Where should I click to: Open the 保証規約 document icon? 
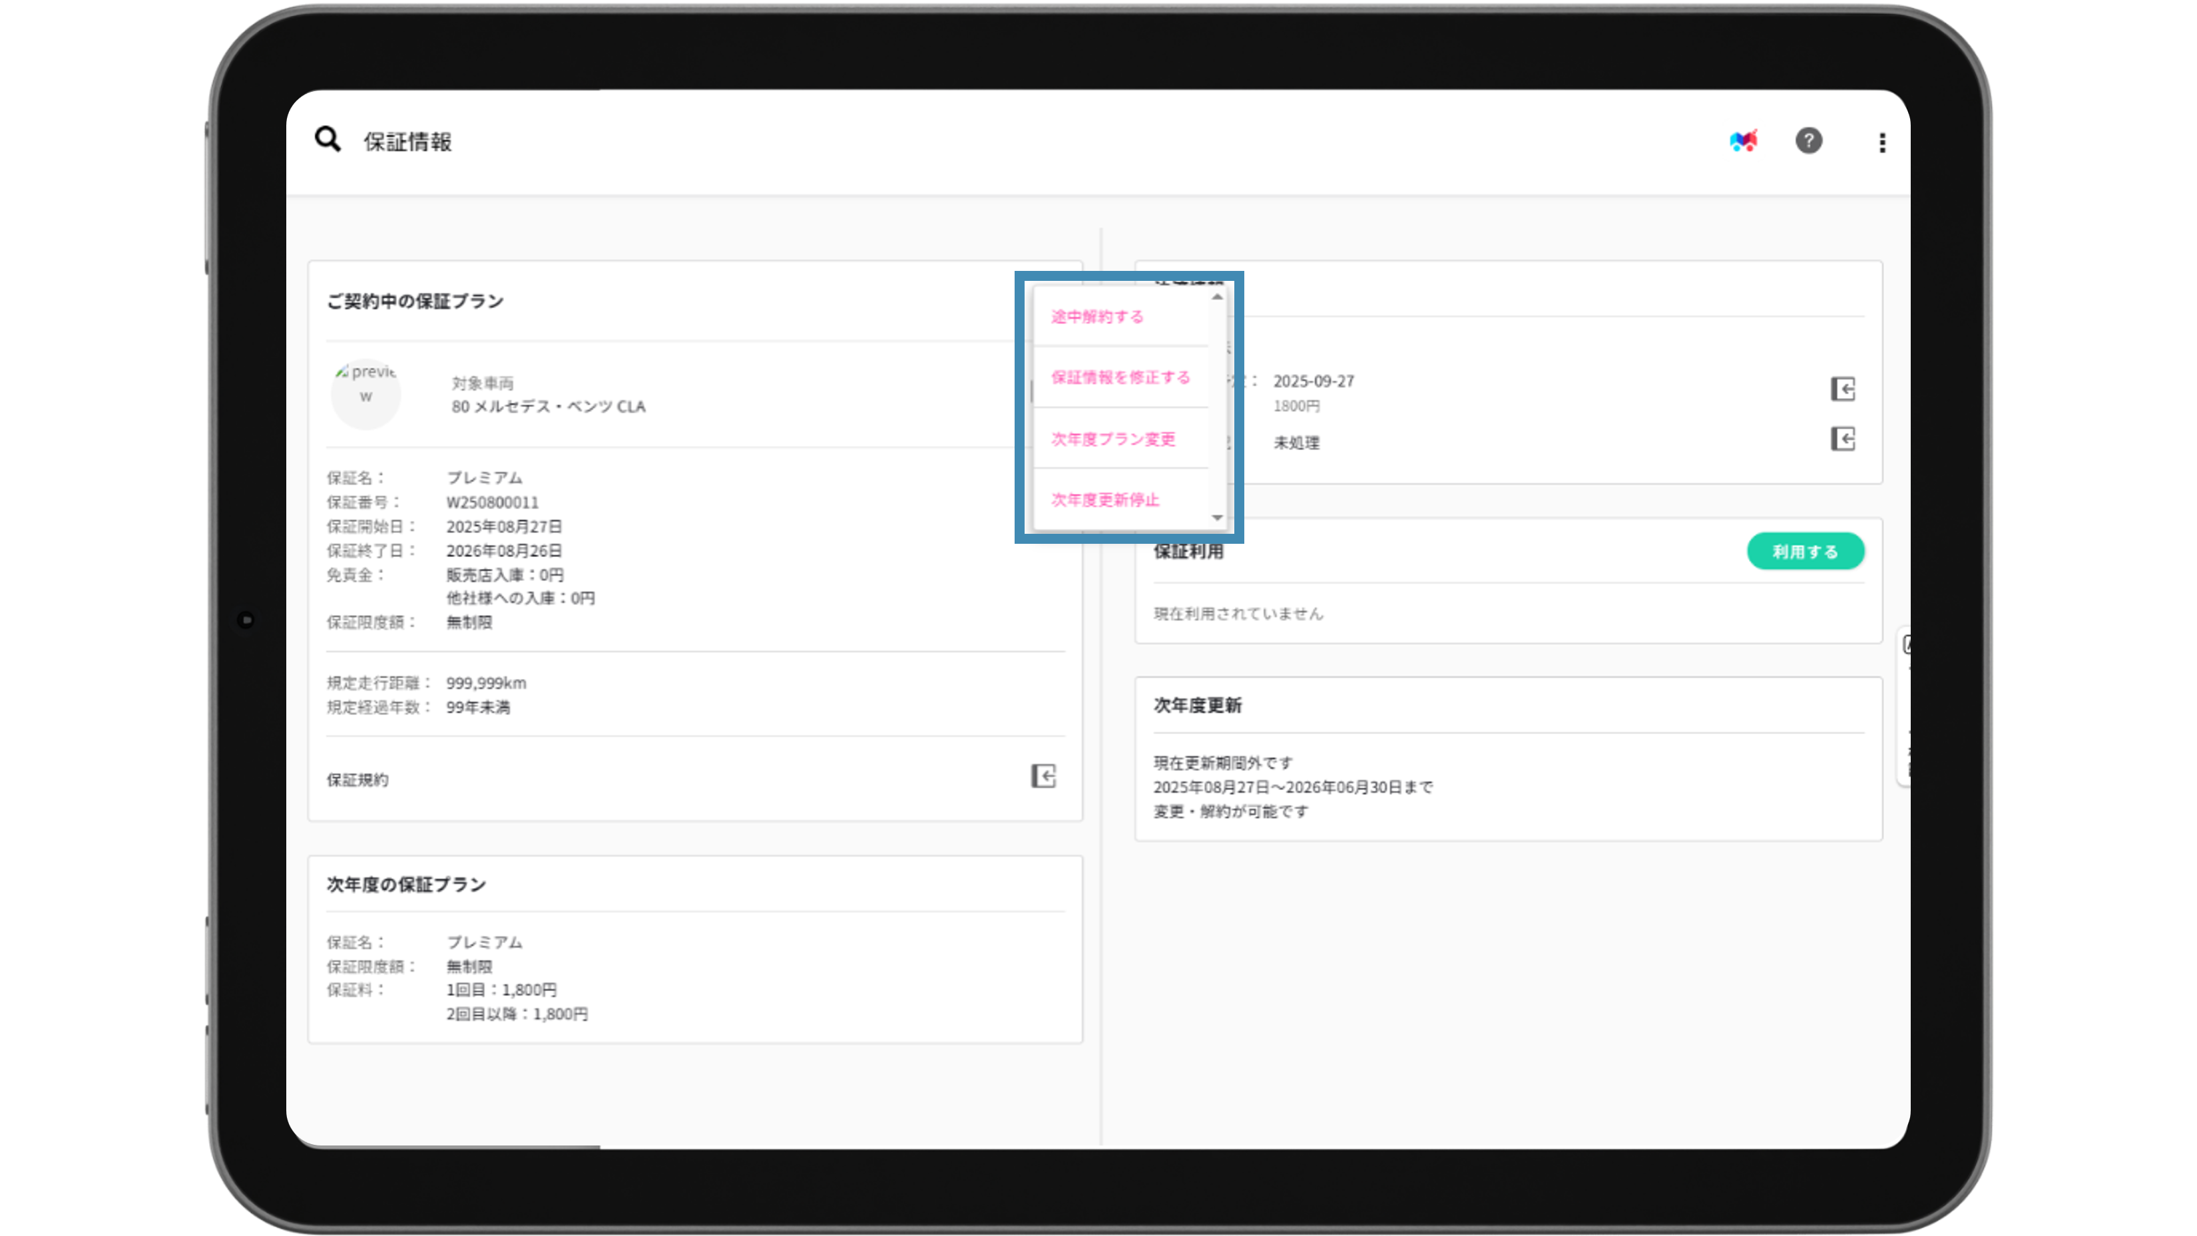tap(1043, 775)
